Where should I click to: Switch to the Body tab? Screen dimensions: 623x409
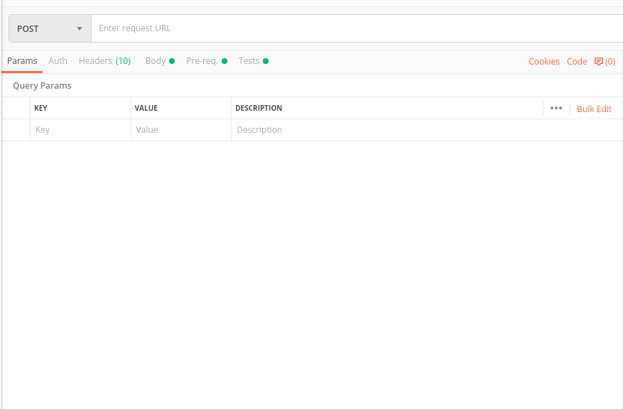160,61
